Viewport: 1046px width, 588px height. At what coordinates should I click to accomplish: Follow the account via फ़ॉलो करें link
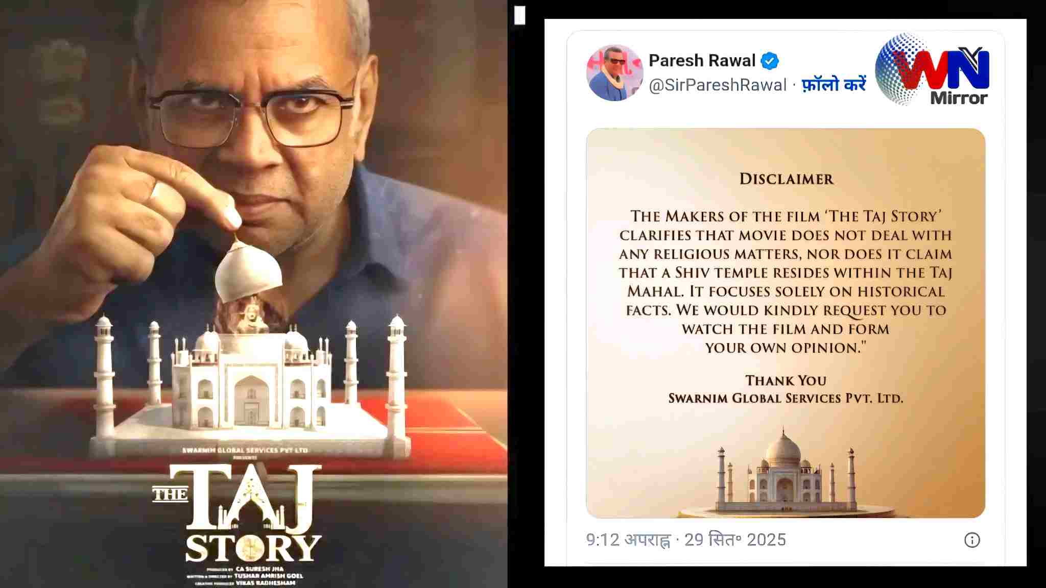834,84
